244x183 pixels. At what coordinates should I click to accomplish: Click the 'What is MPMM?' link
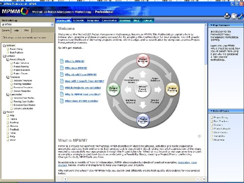pos(75,61)
